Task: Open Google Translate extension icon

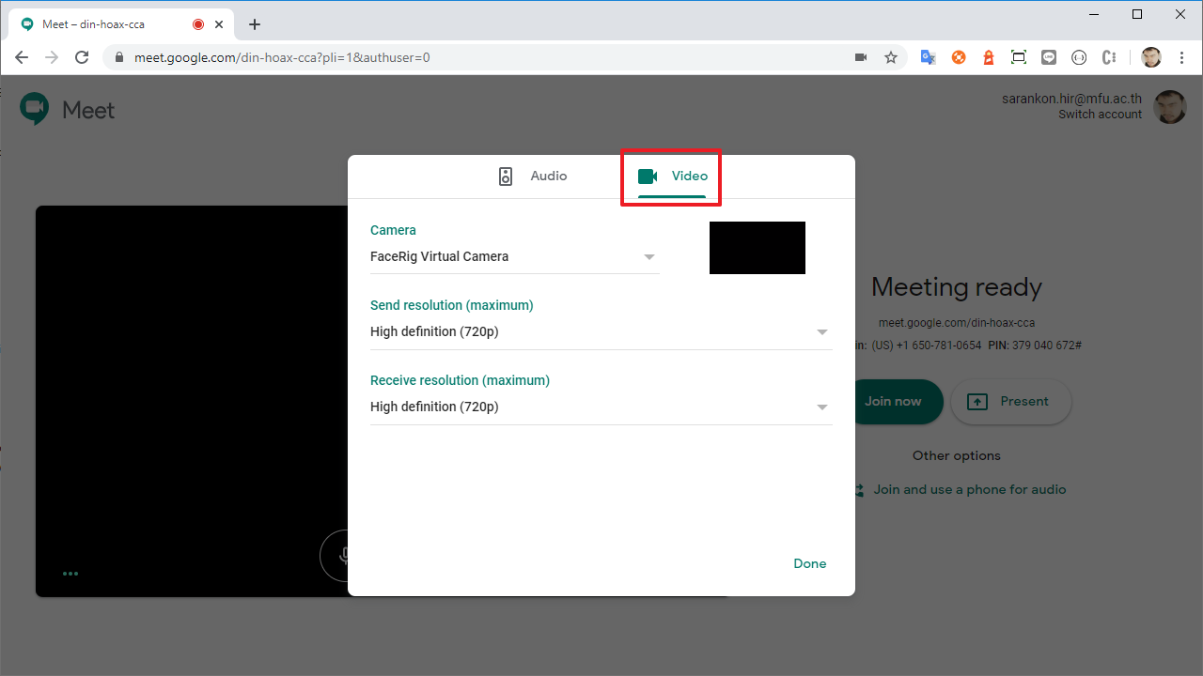Action: 928,57
